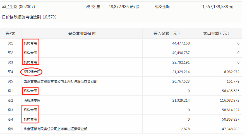The width and height of the screenshot is (247, 136).
Task: Click buy amount 20,767,523
Action: 181,81
